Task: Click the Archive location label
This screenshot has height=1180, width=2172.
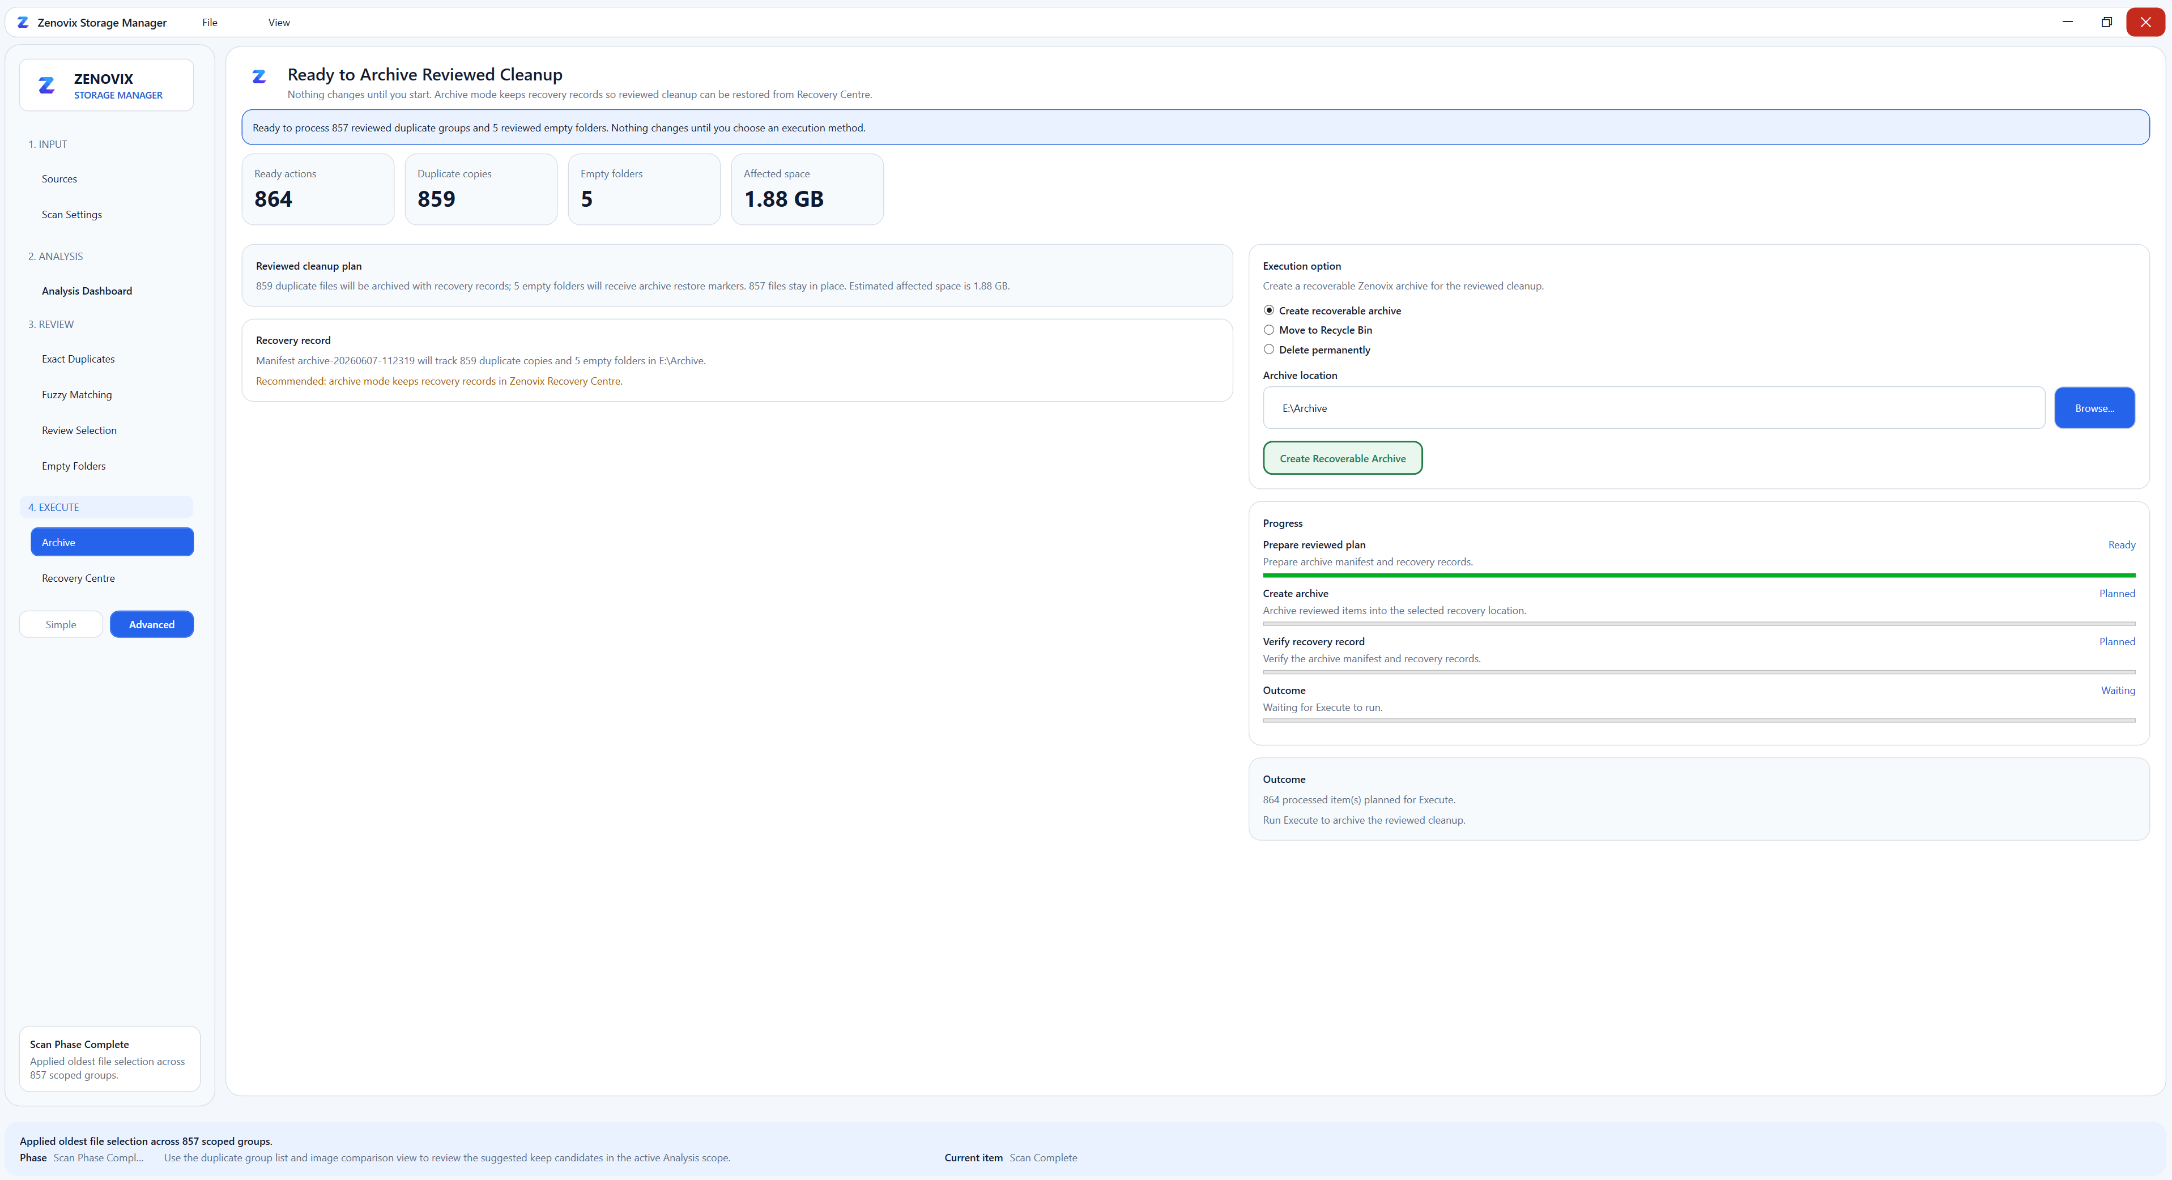Action: pyautogui.click(x=1300, y=375)
